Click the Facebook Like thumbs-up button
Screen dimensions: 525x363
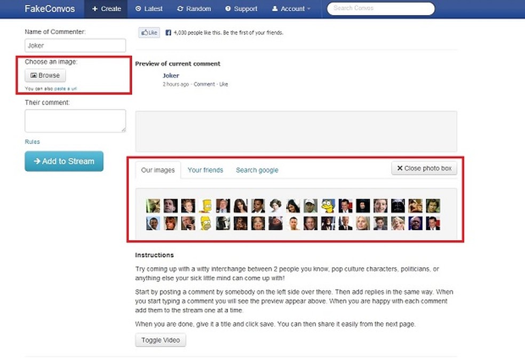tap(149, 33)
